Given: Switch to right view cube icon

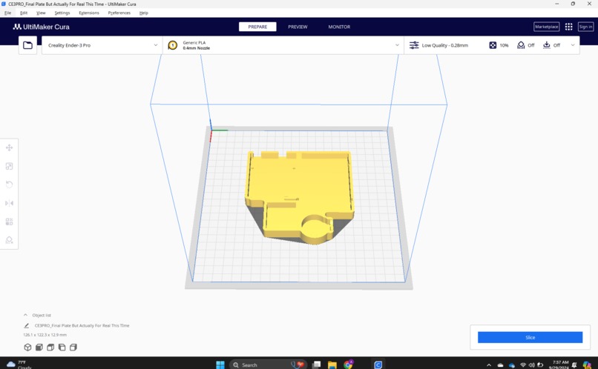Looking at the screenshot, I should [x=73, y=348].
